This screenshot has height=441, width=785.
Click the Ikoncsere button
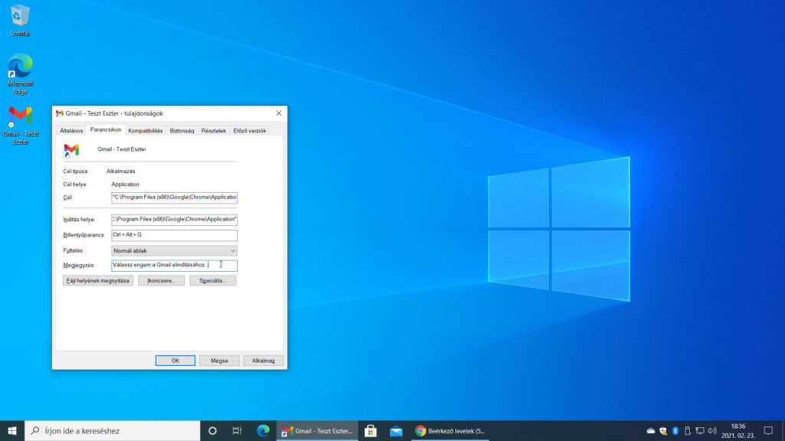click(x=161, y=280)
